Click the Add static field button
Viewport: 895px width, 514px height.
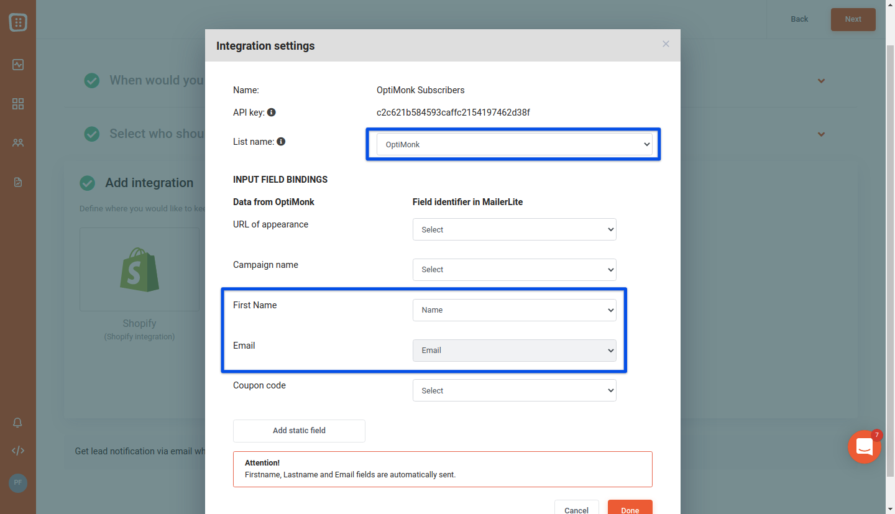point(299,431)
